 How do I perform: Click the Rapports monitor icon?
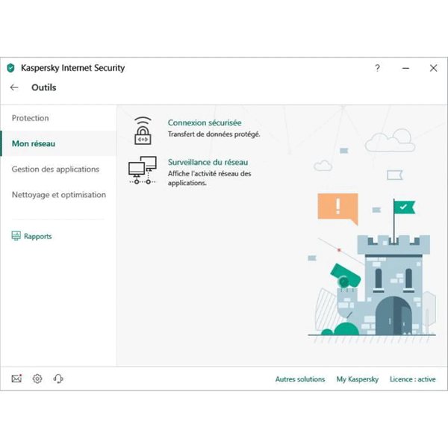point(16,236)
